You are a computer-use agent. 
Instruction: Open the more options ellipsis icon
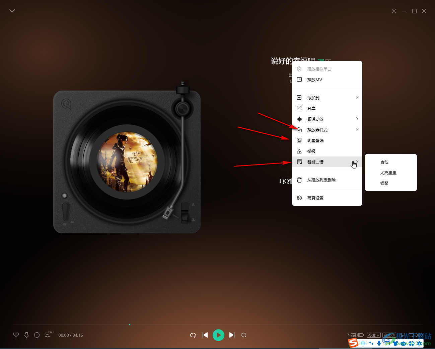click(37, 335)
